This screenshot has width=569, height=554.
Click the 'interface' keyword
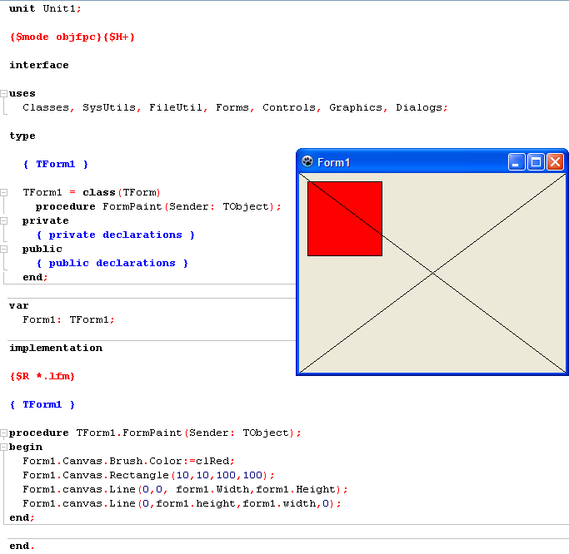pyautogui.click(x=39, y=65)
